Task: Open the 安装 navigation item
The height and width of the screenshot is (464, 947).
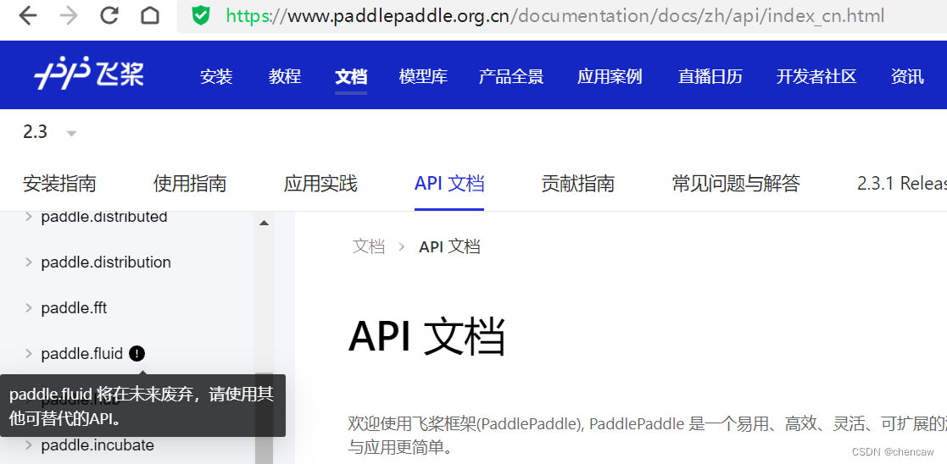Action: click(216, 77)
